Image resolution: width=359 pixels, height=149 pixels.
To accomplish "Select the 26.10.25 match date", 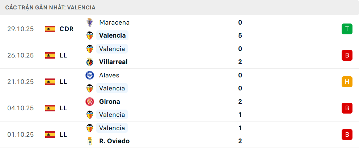I will tap(20, 55).
